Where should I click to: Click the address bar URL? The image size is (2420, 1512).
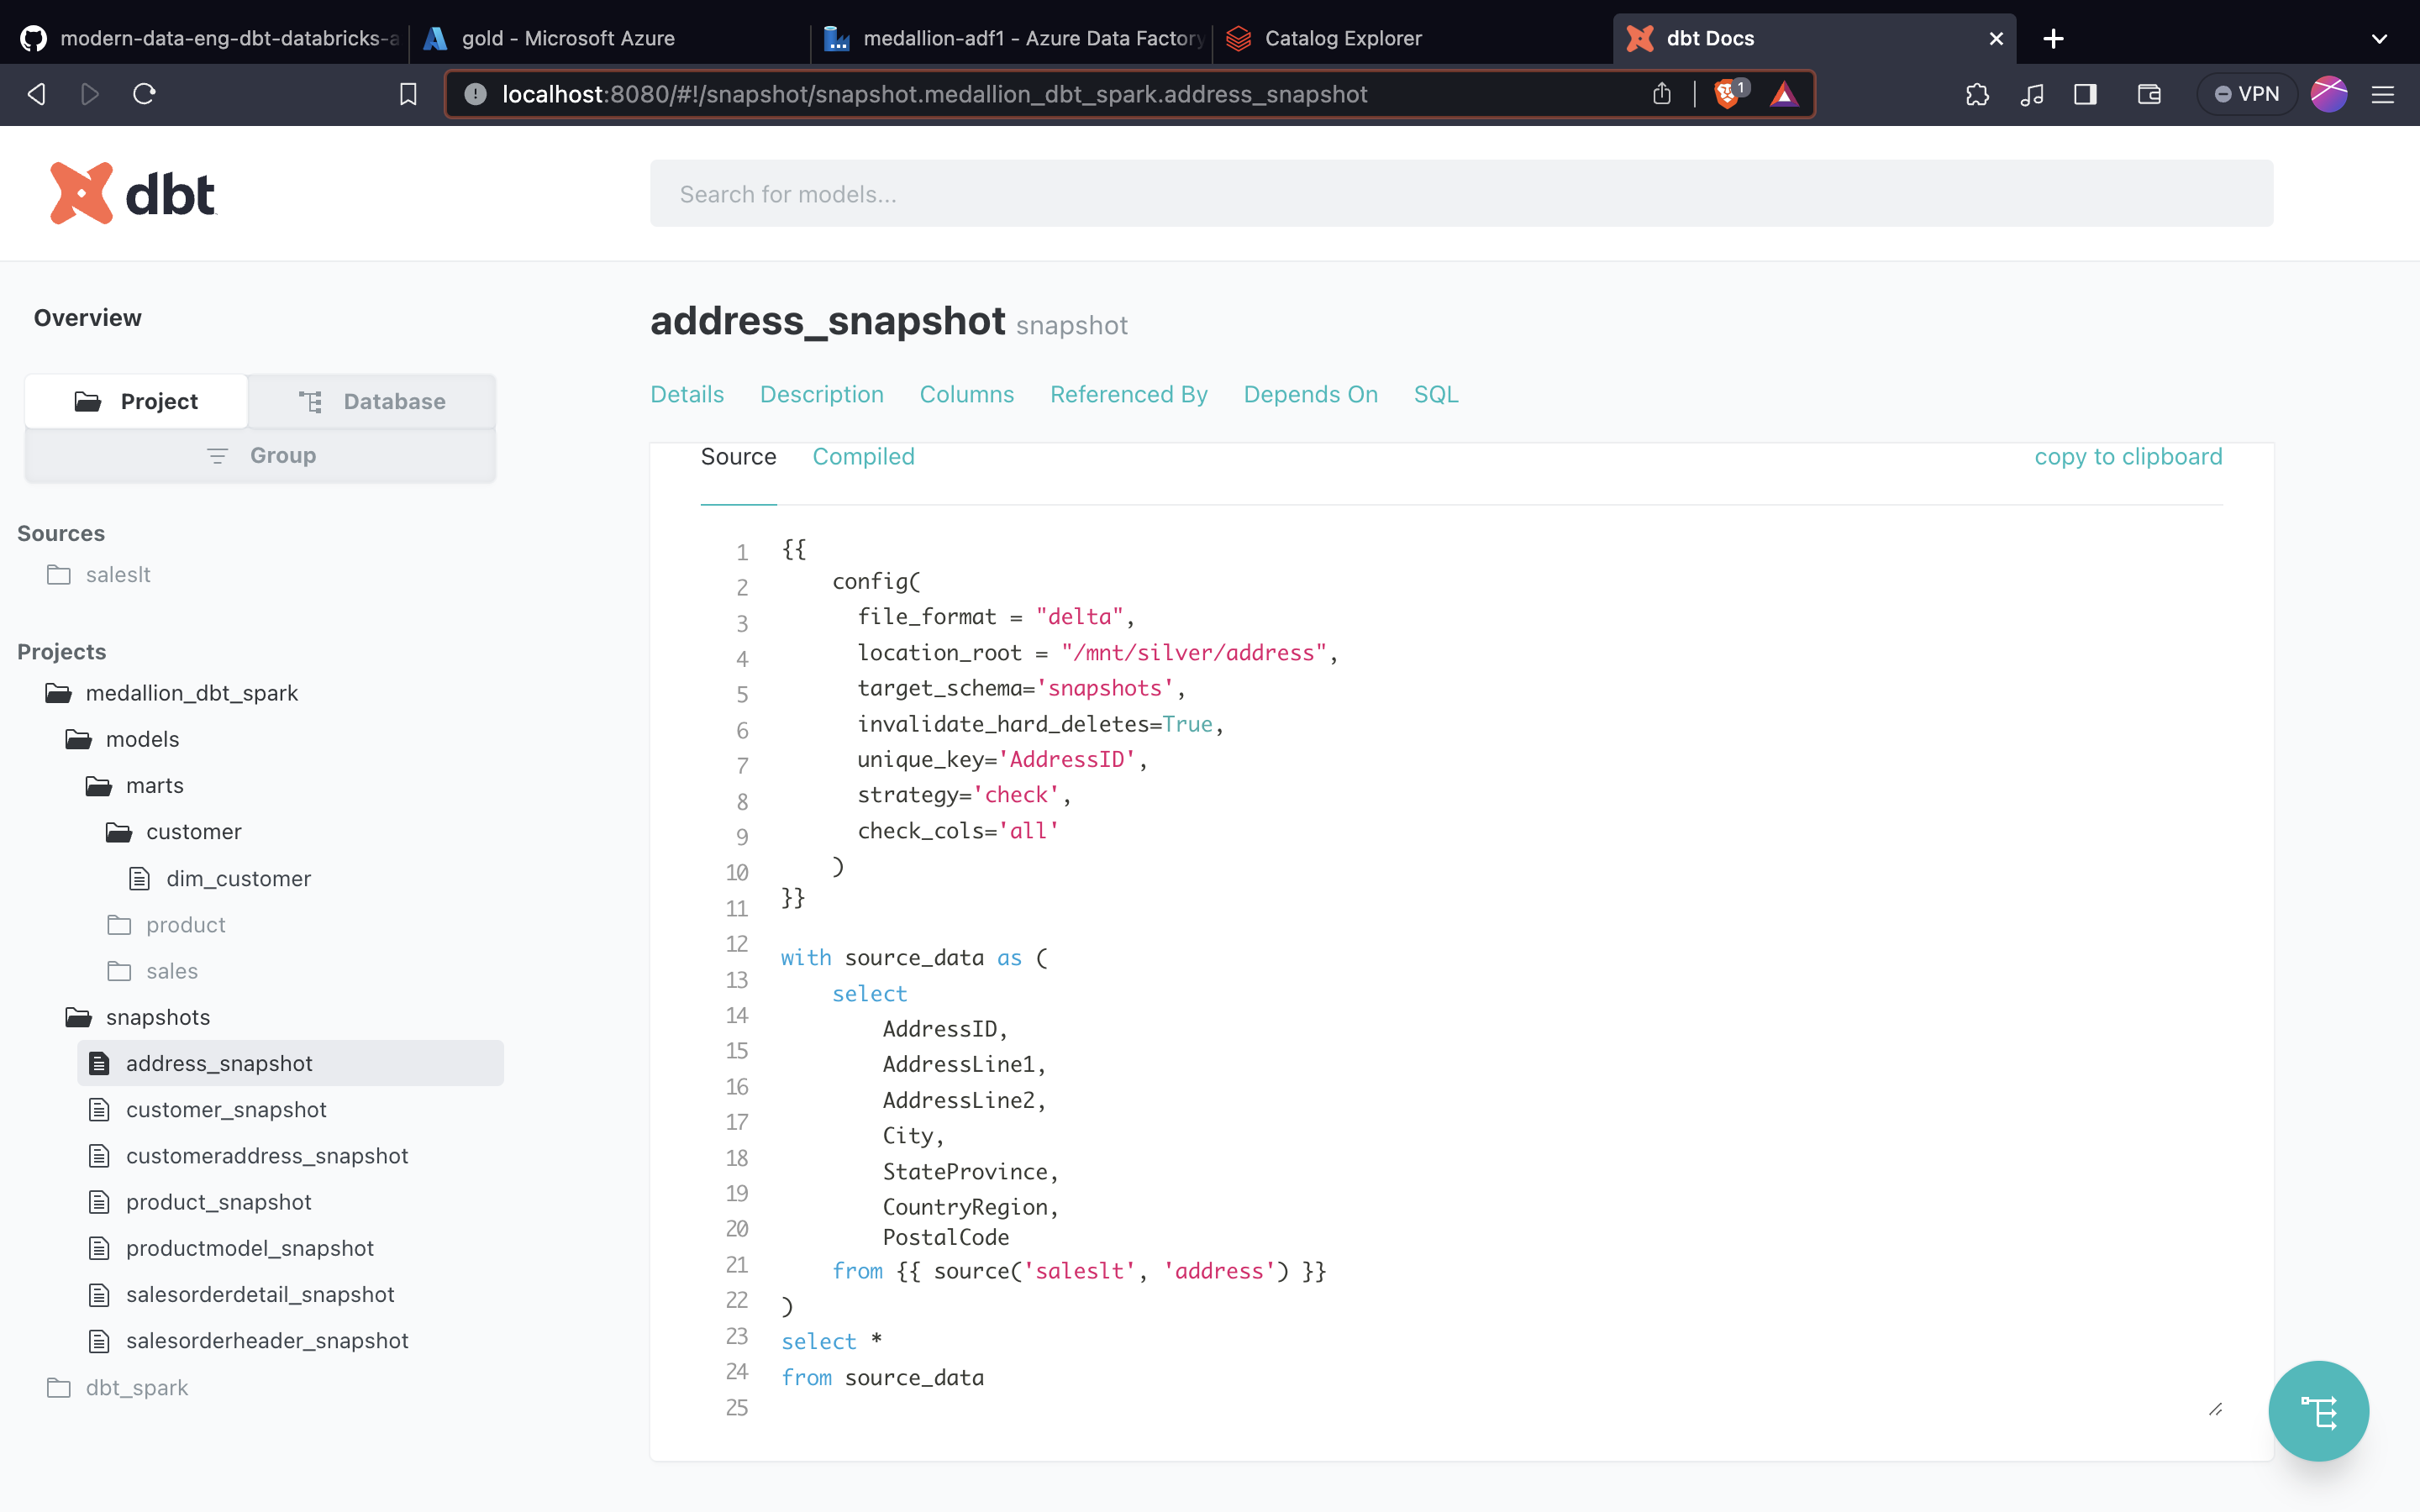[934, 94]
